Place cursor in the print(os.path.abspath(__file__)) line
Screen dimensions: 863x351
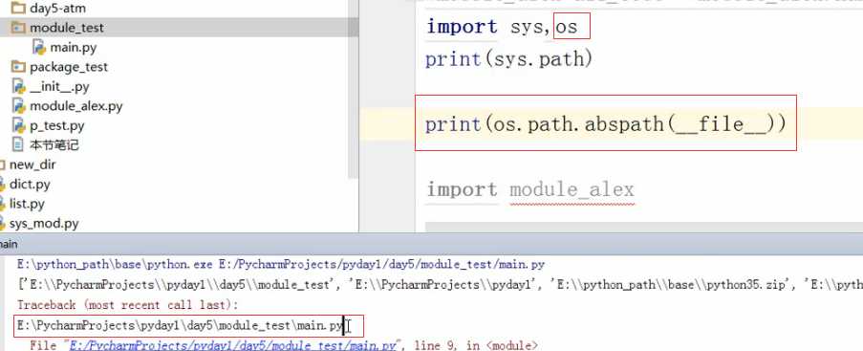[605, 124]
